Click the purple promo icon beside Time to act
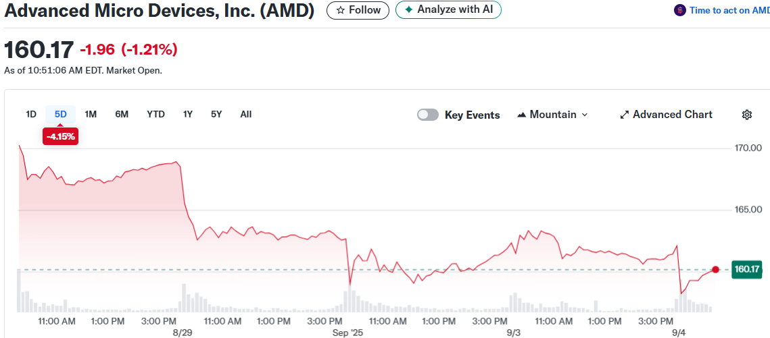 [679, 10]
